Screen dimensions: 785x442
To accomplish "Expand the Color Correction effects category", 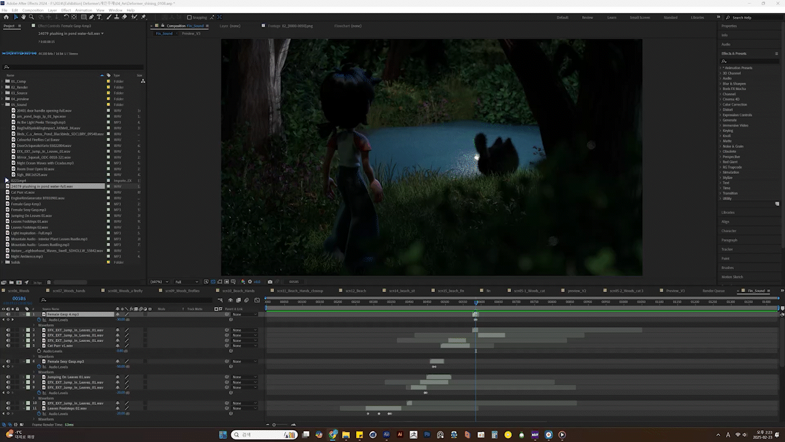I will tap(721, 104).
